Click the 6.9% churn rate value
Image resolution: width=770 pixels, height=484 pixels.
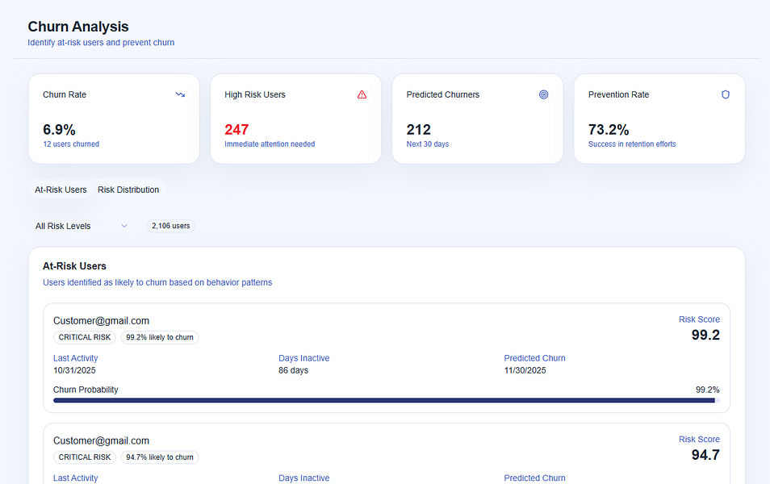(59, 130)
